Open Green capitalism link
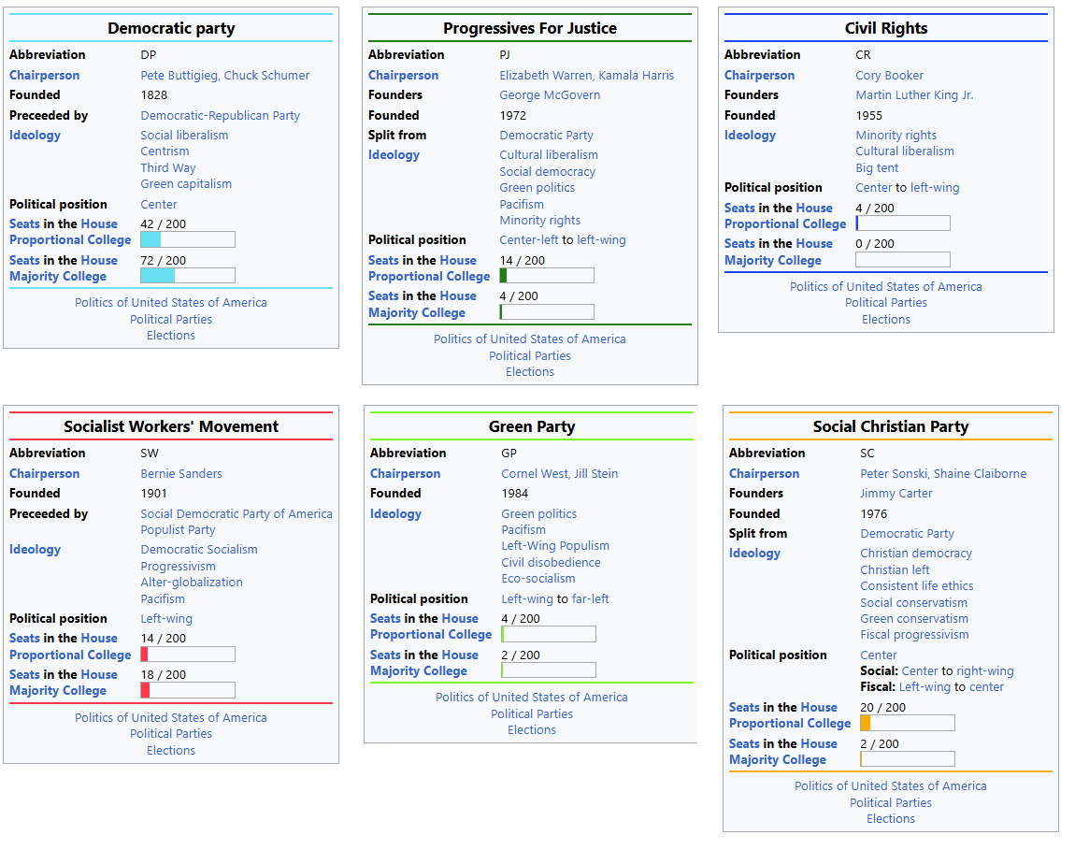Screen dimensions: 1075x864 [x=186, y=184]
